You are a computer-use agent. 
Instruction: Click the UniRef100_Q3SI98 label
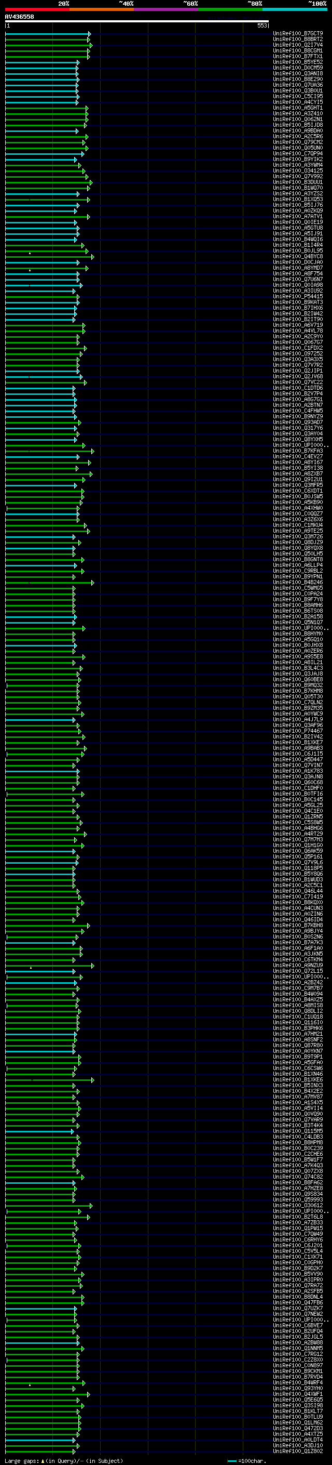point(298,1405)
